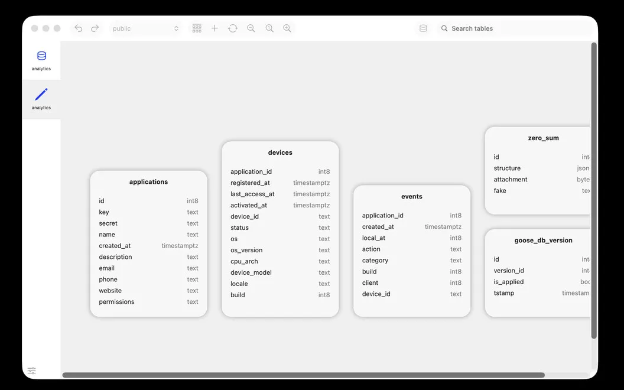Select the analytics pencil editor sidebar item
This screenshot has height=390, width=624.
(x=41, y=99)
